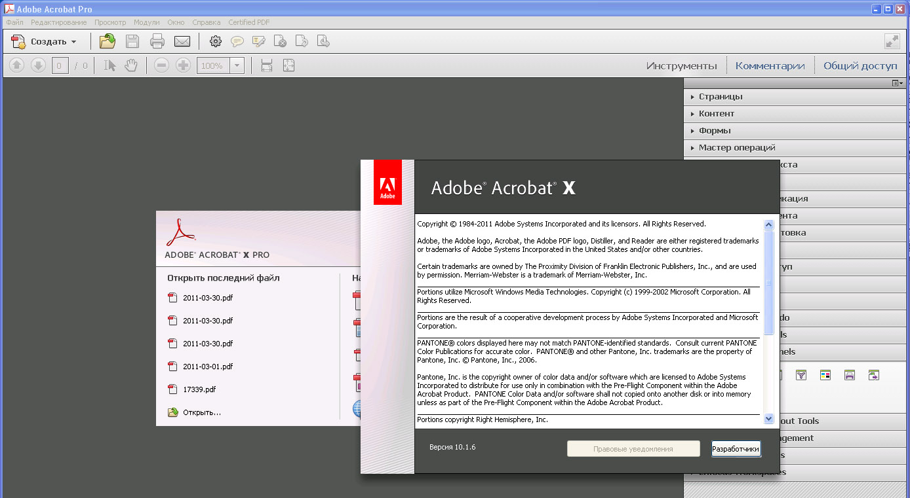910x498 pixels.
Task: Click the Создать (Create) PDF icon
Action: tap(19, 41)
